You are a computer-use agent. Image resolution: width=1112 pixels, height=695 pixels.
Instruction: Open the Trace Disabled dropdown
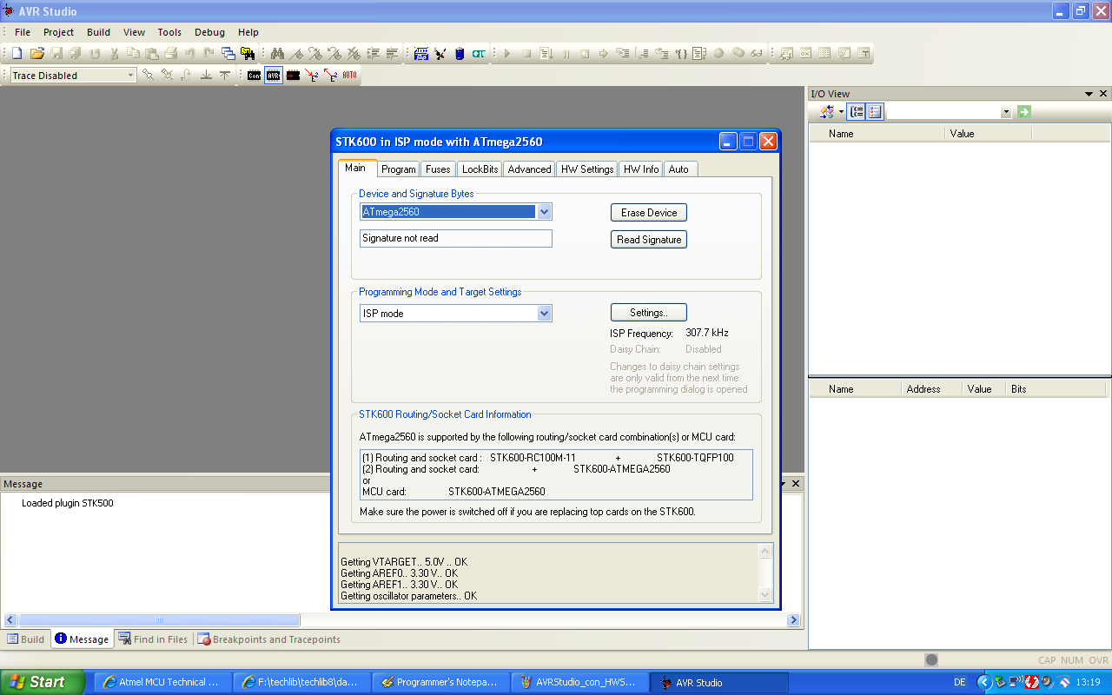[x=131, y=76]
